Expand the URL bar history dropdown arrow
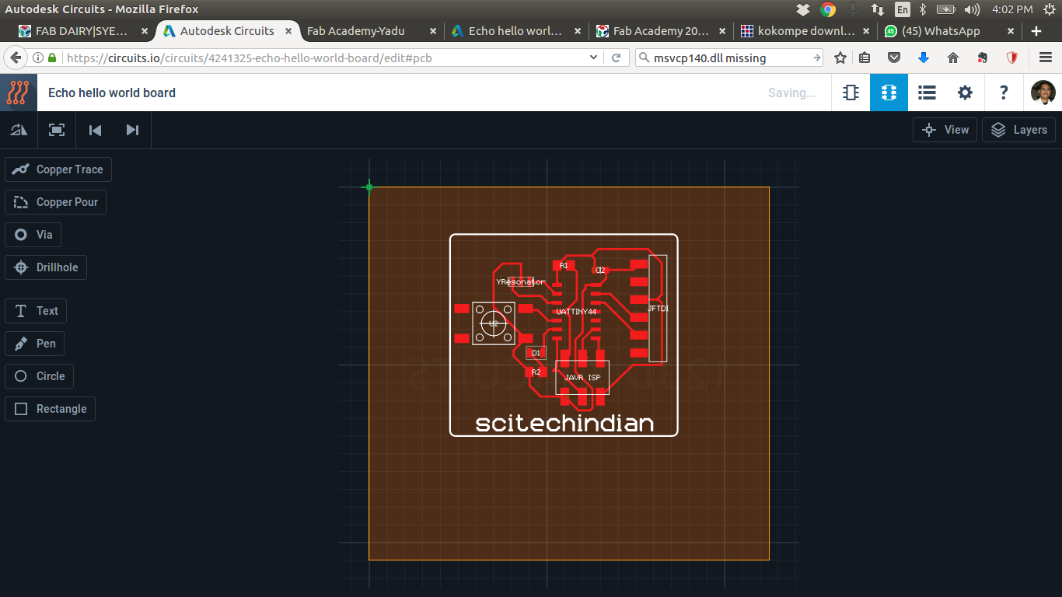The height and width of the screenshot is (597, 1062). pos(594,58)
